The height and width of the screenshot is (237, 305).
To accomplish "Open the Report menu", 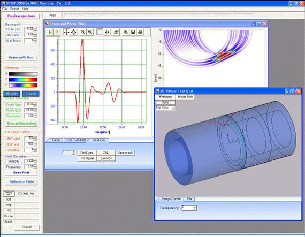I will click(x=15, y=9).
